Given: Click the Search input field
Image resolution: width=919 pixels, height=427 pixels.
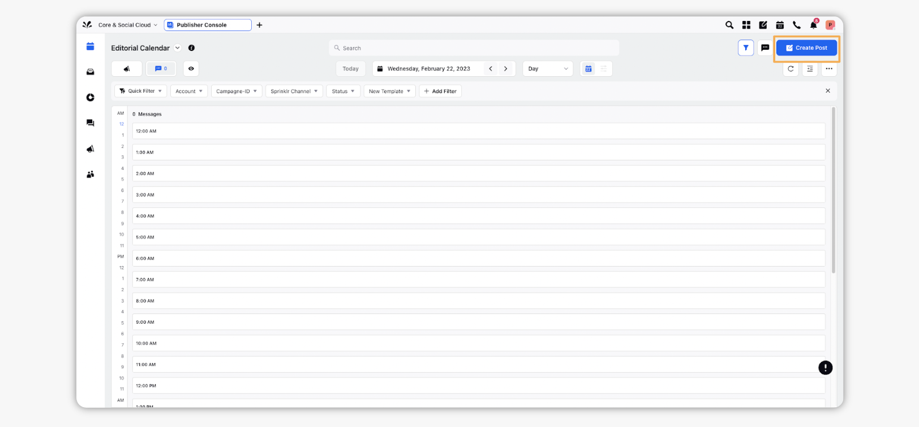Looking at the screenshot, I should (x=474, y=48).
